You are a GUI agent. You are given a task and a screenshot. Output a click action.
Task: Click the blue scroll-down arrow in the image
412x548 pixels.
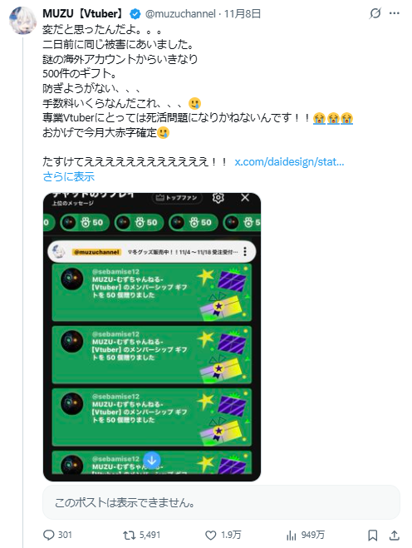tap(152, 461)
